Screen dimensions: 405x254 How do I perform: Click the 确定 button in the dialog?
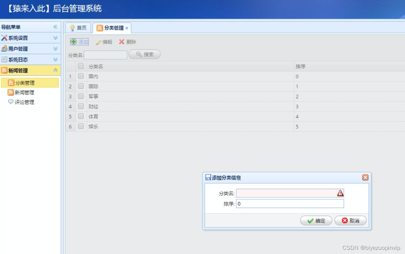click(316, 220)
